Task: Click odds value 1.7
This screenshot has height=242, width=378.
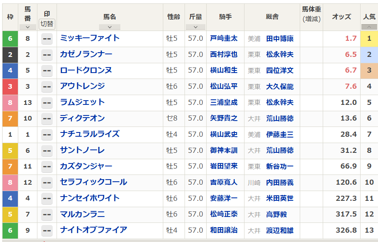Action: point(351,38)
